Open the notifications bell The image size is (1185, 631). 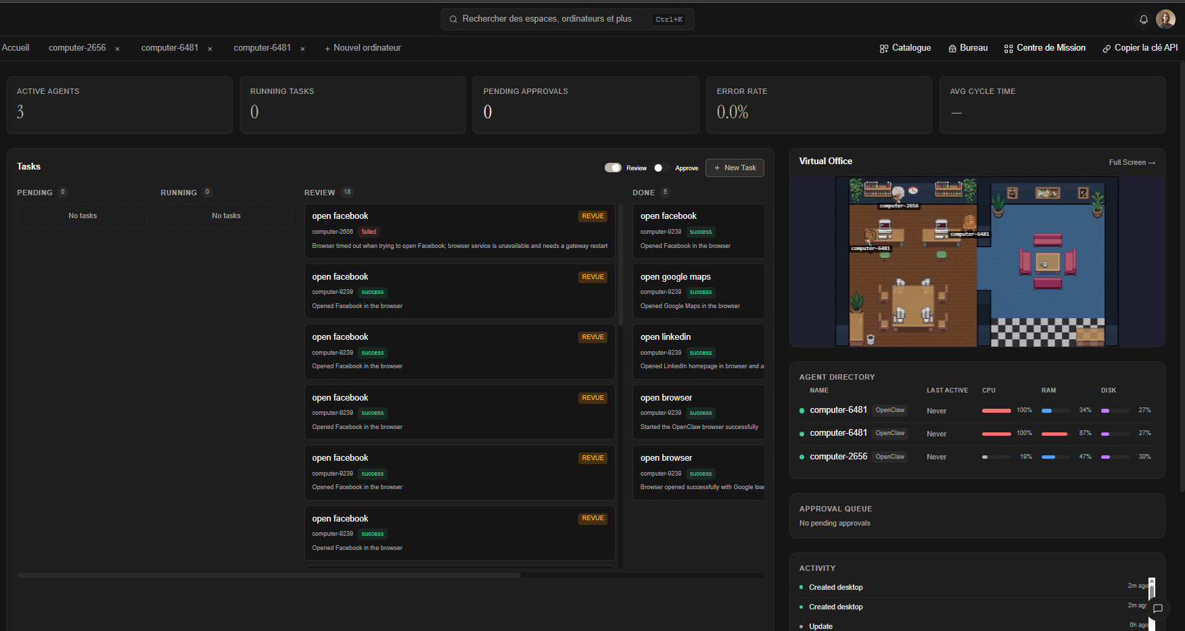pyautogui.click(x=1144, y=20)
